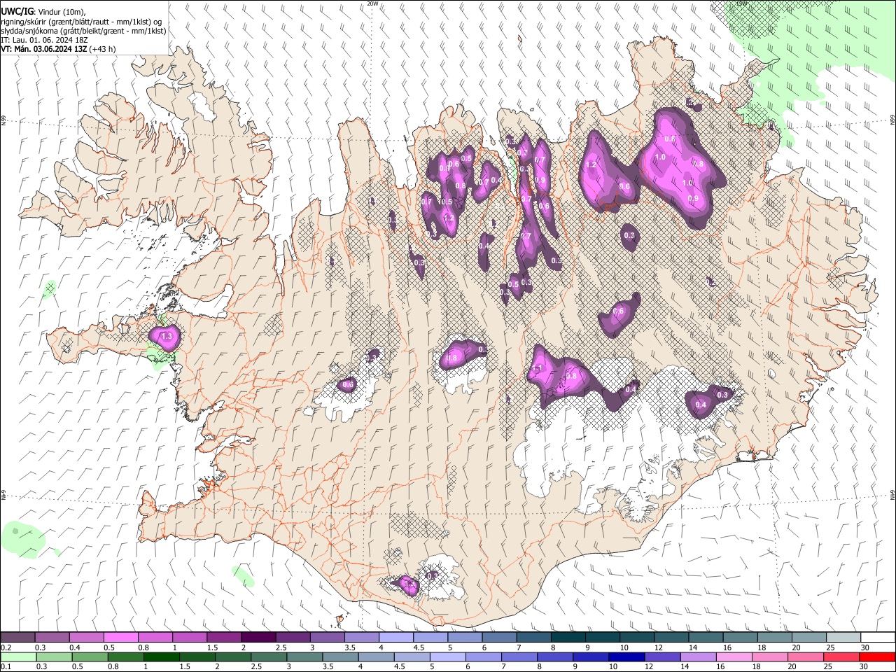Click light grey upper swatch between 25 and 30
This screenshot has height=672, width=896.
point(842,637)
